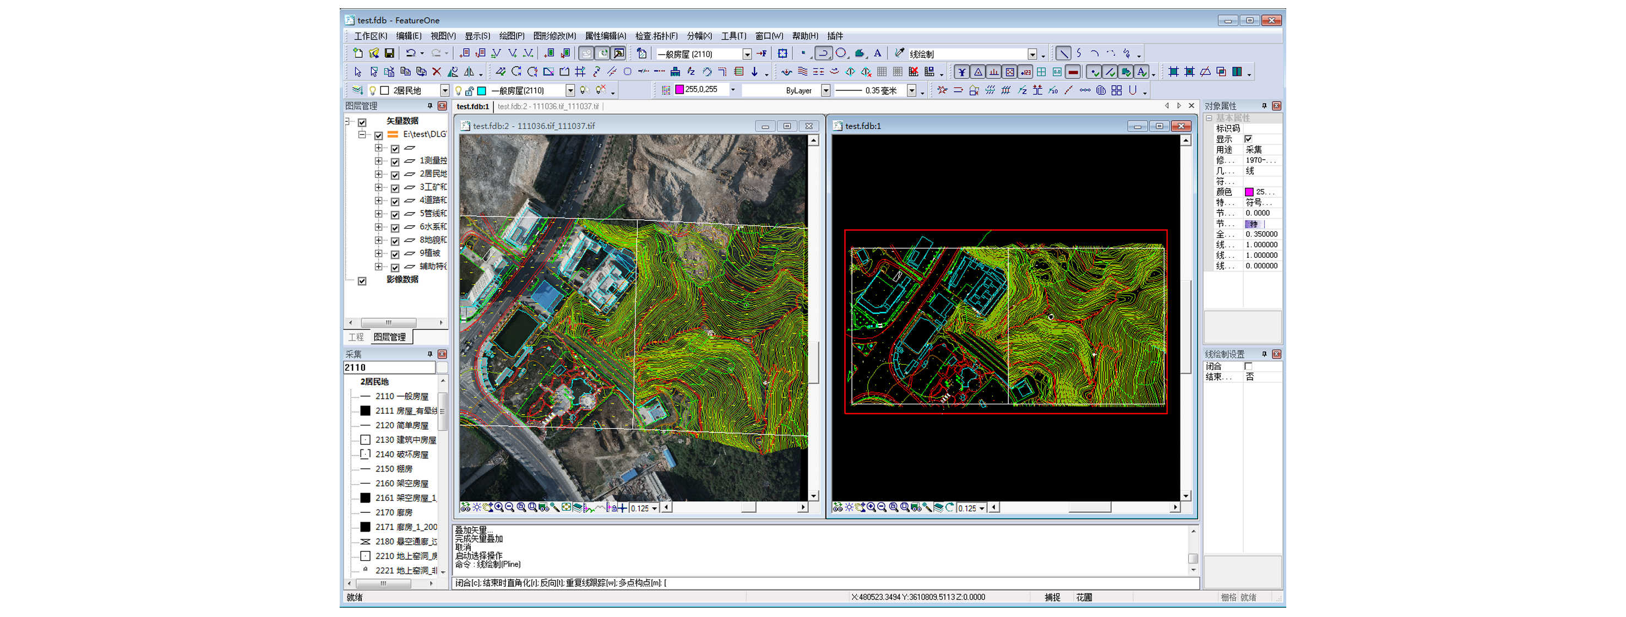This screenshot has width=1626, height=617.
Task: Click the hash grid trim tool icon
Action: click(580, 72)
